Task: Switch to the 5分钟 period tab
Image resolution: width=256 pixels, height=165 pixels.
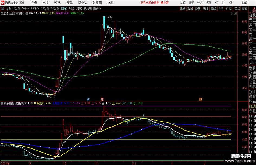Action: pyautogui.click(x=25, y=8)
